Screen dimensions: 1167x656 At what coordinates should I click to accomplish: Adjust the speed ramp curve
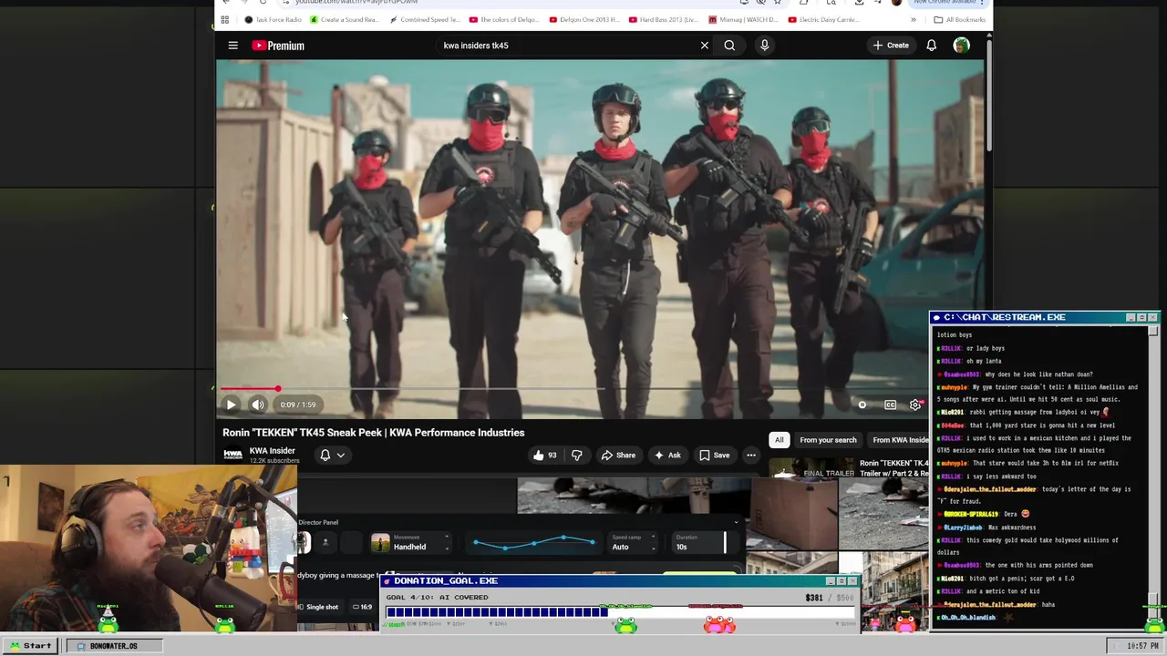[534, 543]
